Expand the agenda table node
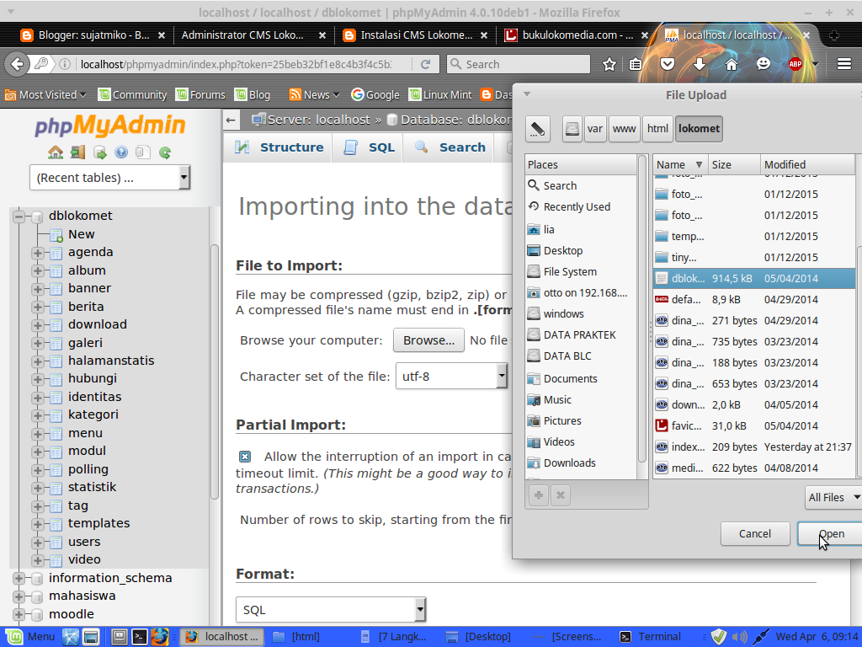The width and height of the screenshot is (862, 647). click(37, 253)
